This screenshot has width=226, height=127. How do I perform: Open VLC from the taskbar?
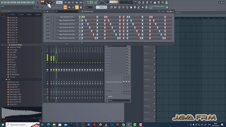click(x=106, y=125)
